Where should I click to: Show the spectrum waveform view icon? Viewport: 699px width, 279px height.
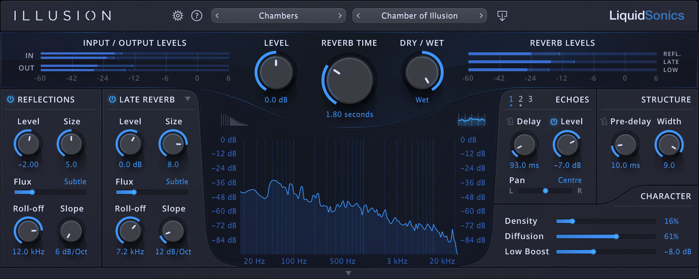click(471, 120)
